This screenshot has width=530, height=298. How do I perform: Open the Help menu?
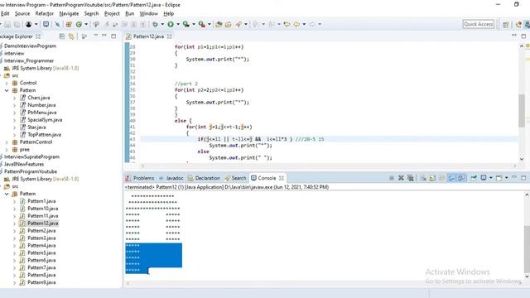[x=169, y=13]
